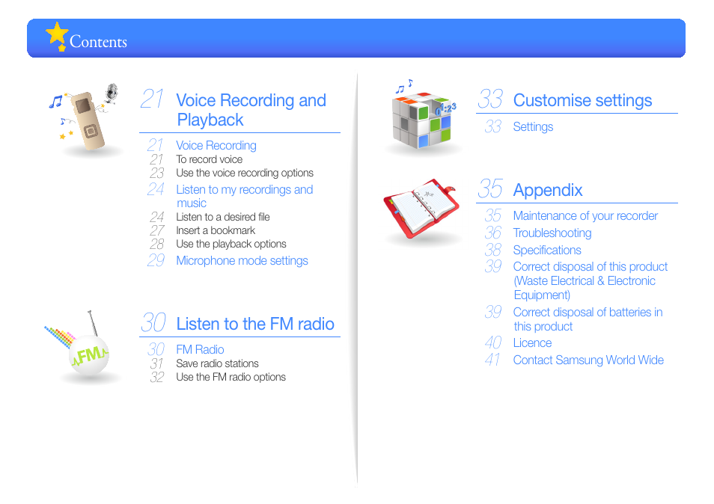Open Use the playback options entry
Screen dimensions: 714x504
click(x=231, y=245)
